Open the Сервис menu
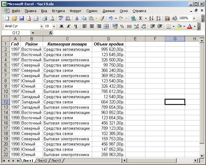206x165 pixels. coord(92,11)
